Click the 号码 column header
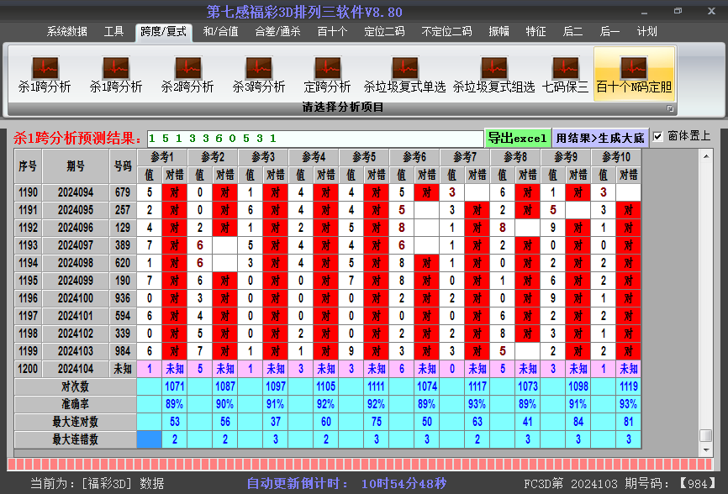Screen dimensions: 728x494 coord(123,166)
